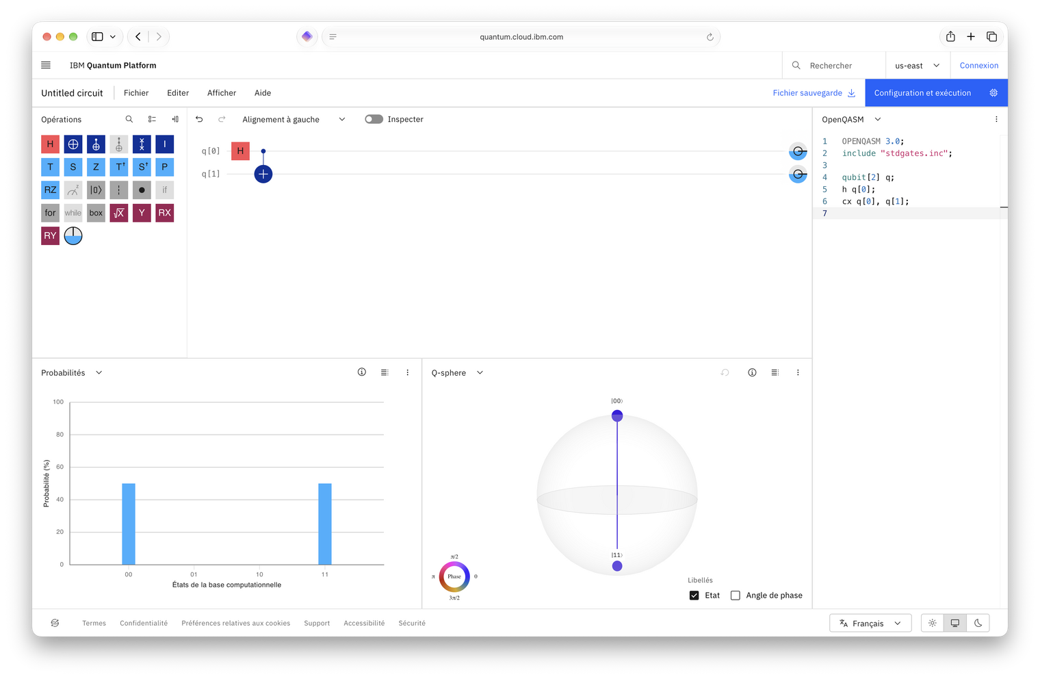1040x679 pixels.
Task: Open Alignement à gauche dropdown
Action: [x=294, y=119]
